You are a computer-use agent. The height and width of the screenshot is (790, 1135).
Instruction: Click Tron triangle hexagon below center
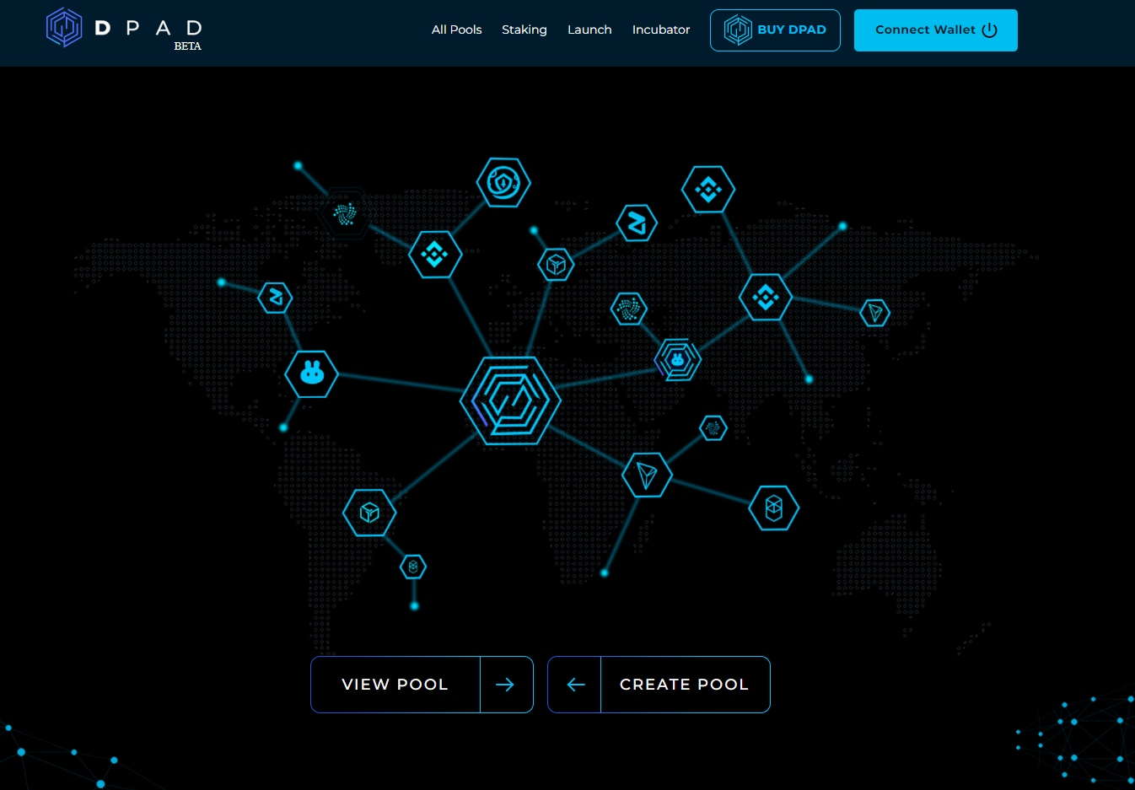pos(647,475)
